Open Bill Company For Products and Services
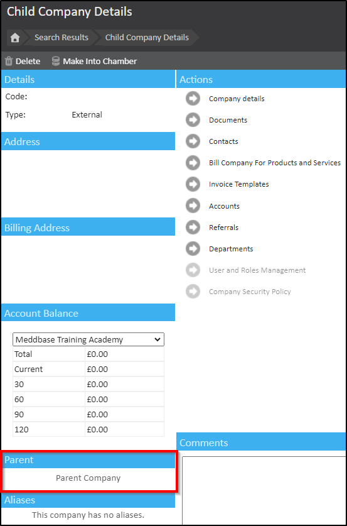 pos(275,163)
